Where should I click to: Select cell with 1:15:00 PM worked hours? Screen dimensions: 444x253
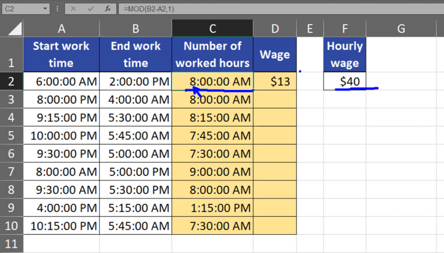212,208
